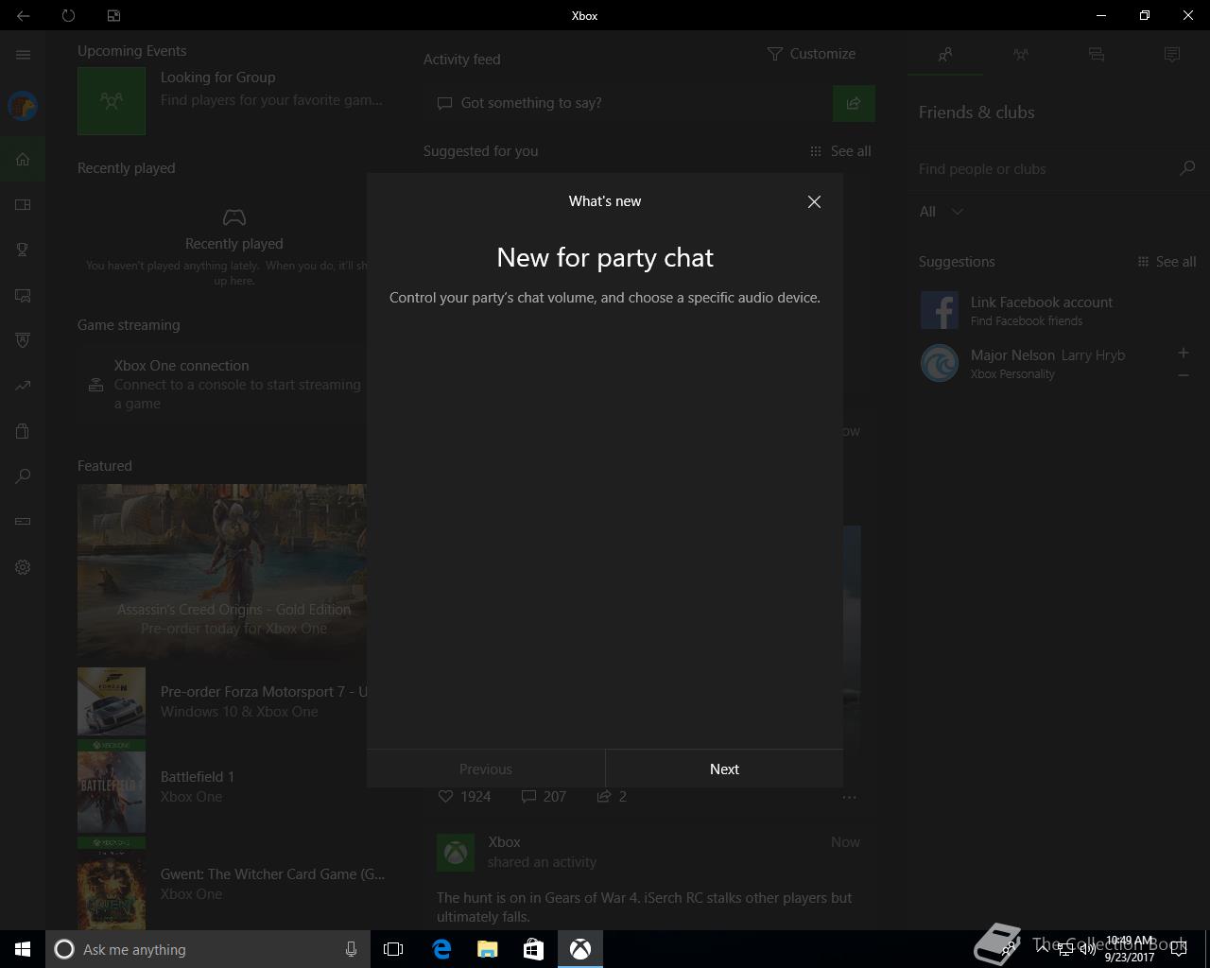Launch Microsoft Edge from taskbar
Image resolution: width=1210 pixels, height=968 pixels.
[x=441, y=949]
